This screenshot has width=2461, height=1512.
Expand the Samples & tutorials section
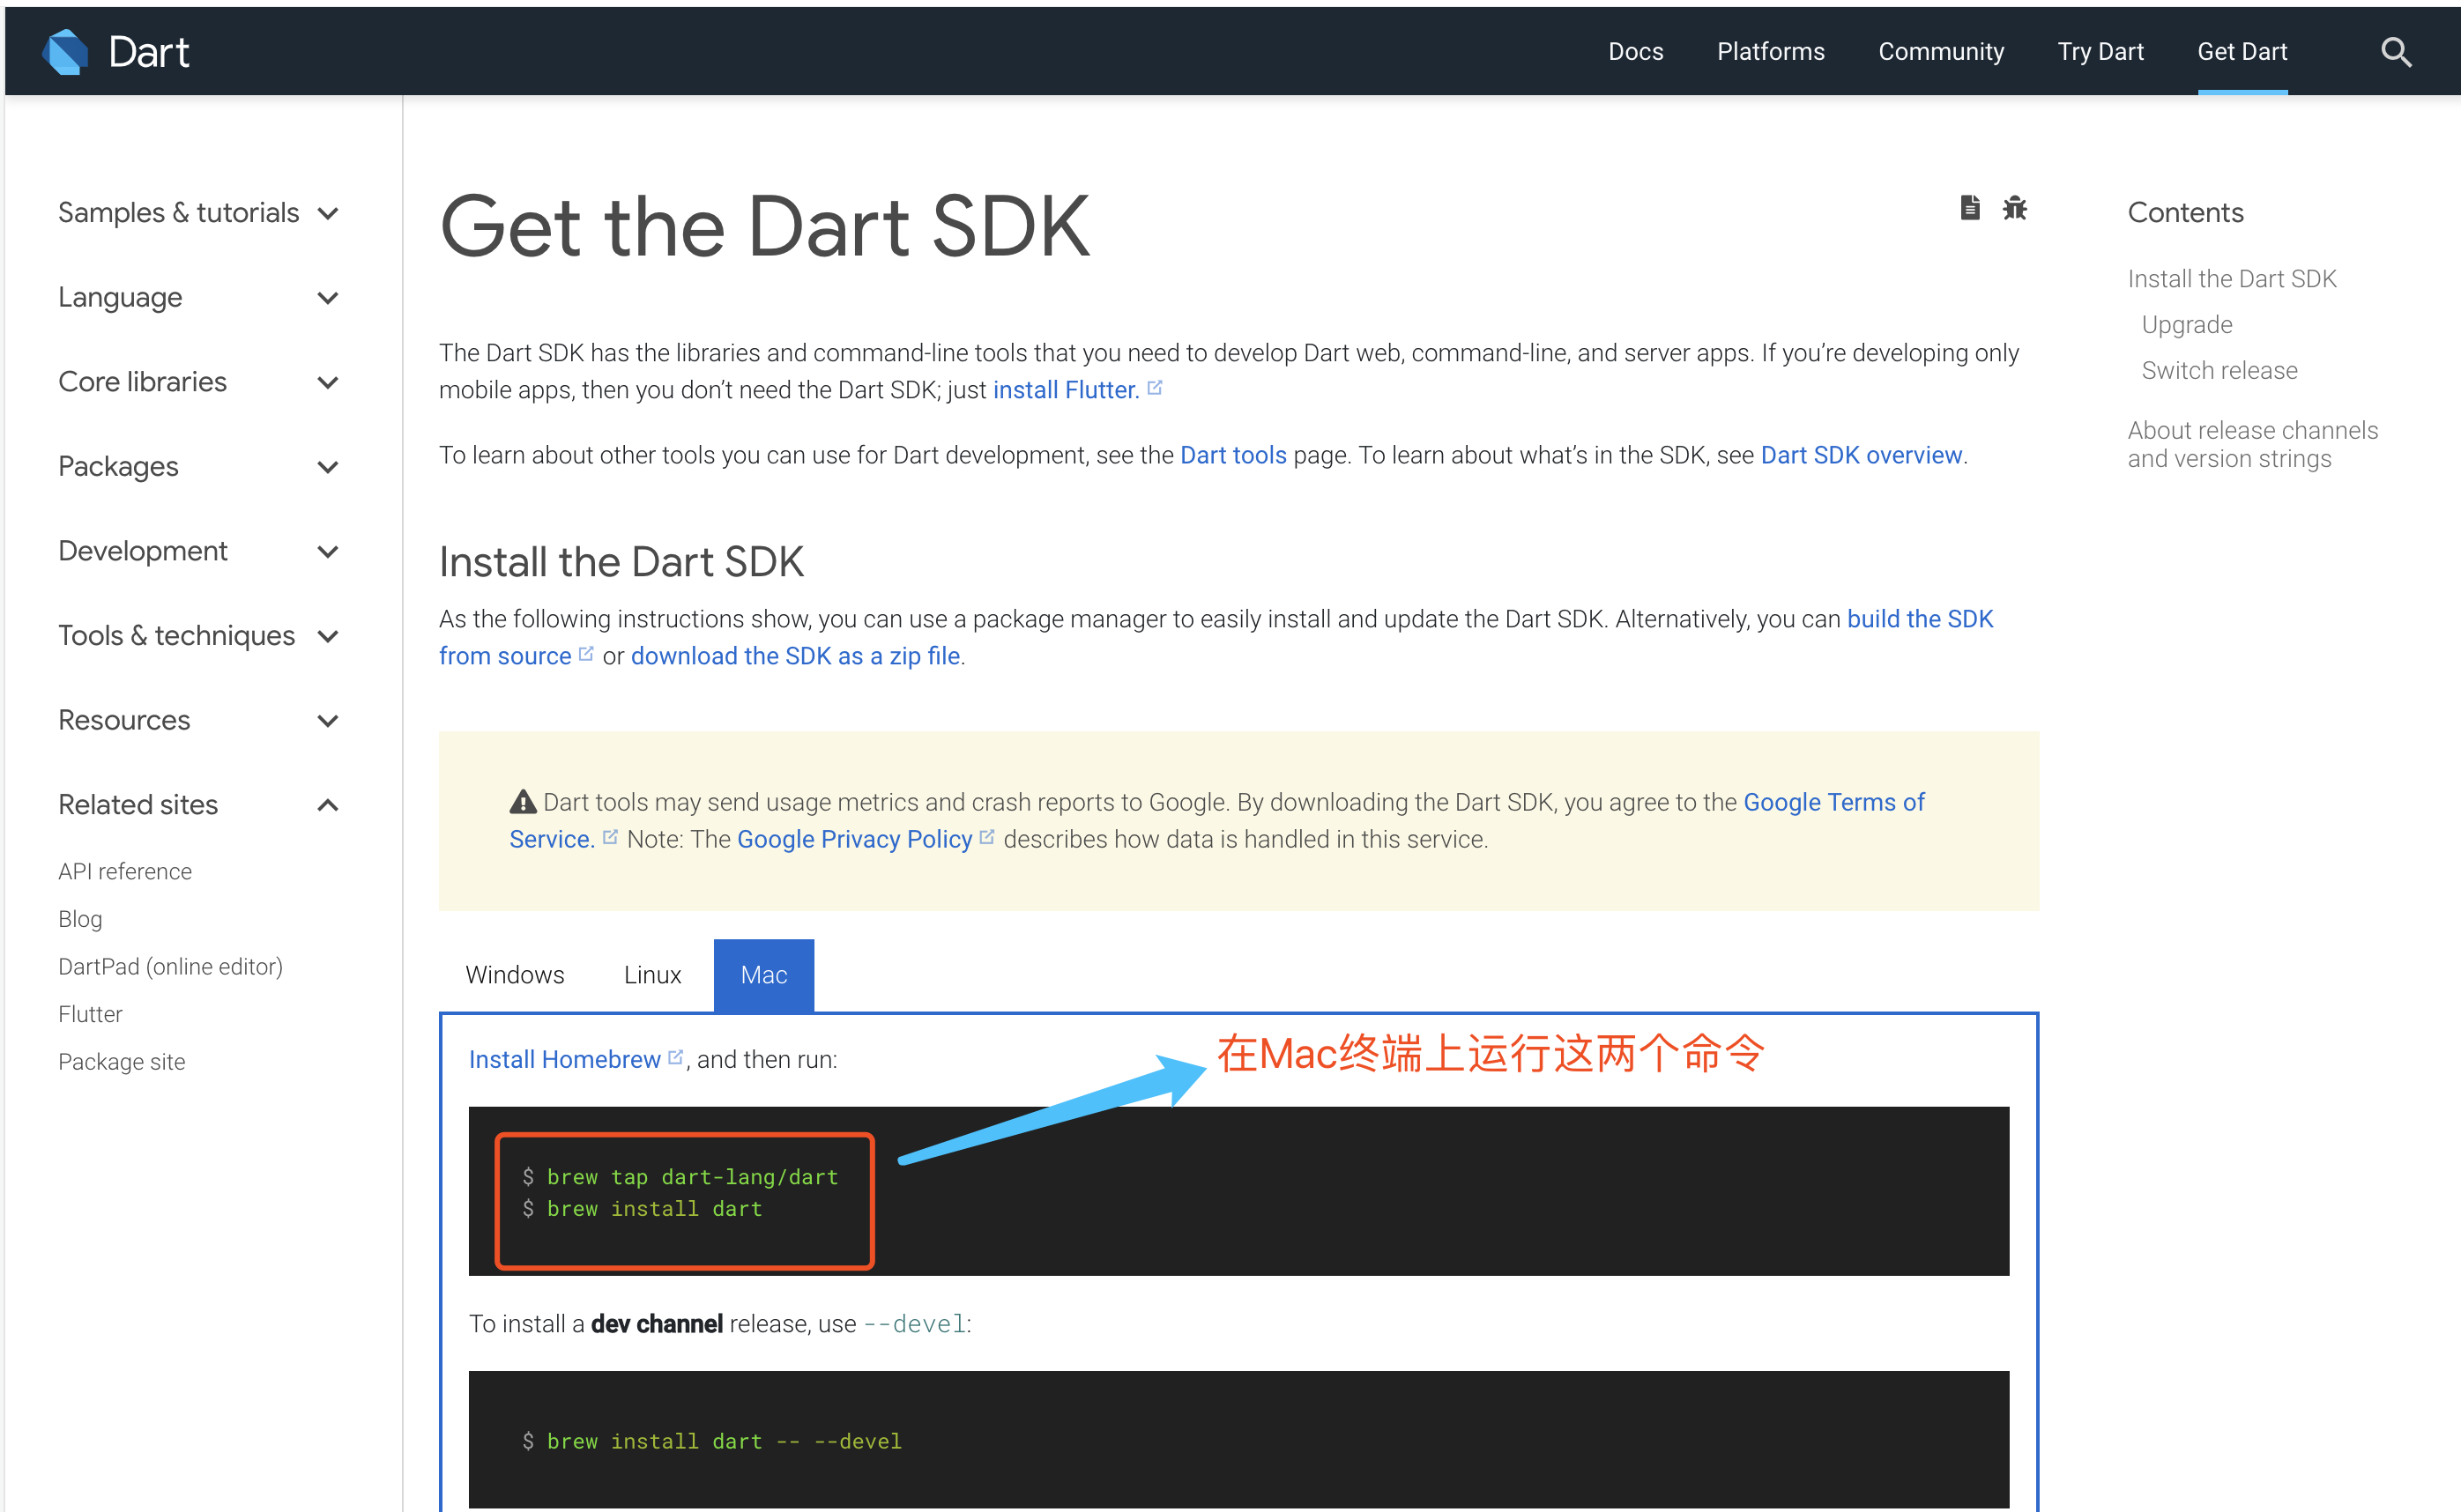tap(327, 213)
